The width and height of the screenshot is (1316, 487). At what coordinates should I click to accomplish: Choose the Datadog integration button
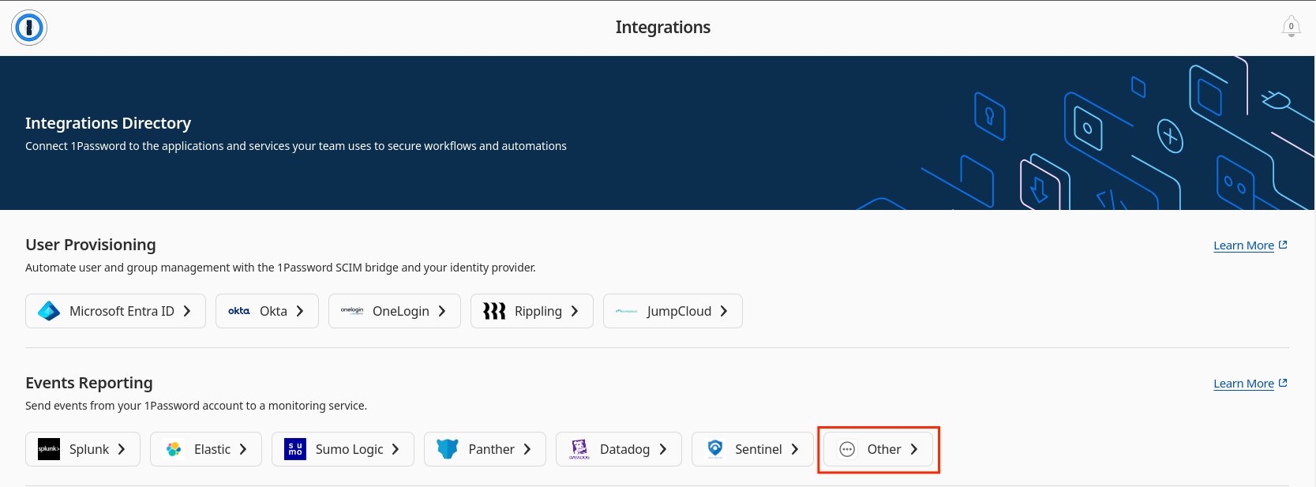point(619,449)
